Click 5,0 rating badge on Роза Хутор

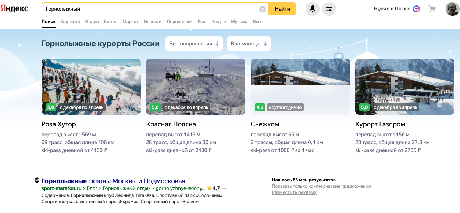(51, 107)
